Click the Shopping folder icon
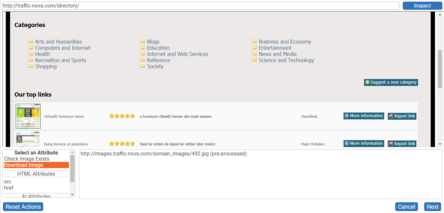Viewport: 444px width, 213px height. 31,66
